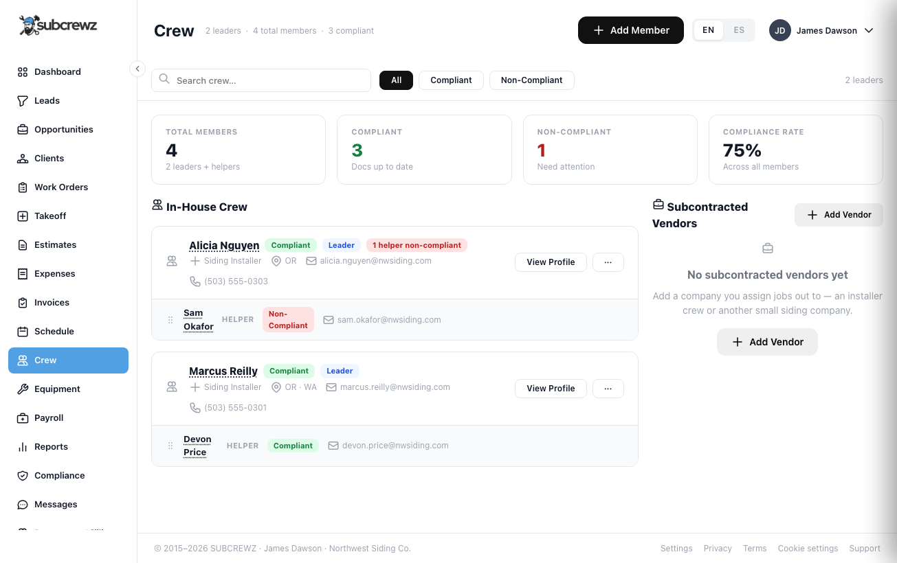
Task: View Profile for Marcus Reilly
Action: pyautogui.click(x=551, y=389)
